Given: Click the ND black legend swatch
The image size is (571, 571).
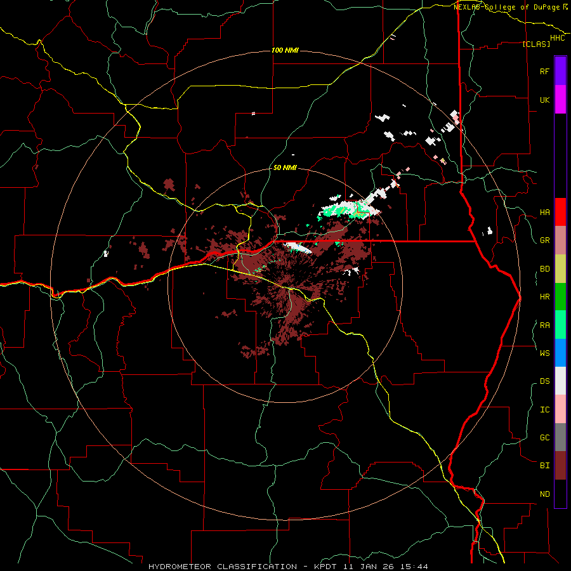Looking at the screenshot, I should pos(560,494).
